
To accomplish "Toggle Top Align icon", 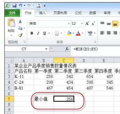I will (x=102, y=23).
